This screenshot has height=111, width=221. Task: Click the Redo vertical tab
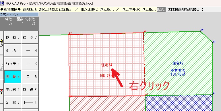(x=1, y=67)
